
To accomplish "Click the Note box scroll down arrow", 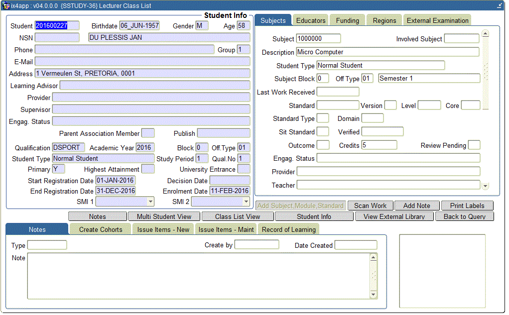I will click(374, 295).
